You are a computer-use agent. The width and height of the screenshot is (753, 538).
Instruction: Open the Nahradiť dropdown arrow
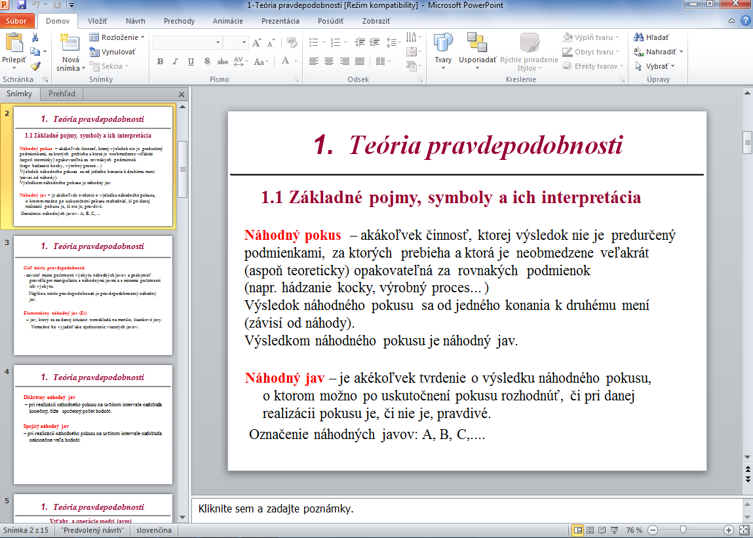pos(681,52)
